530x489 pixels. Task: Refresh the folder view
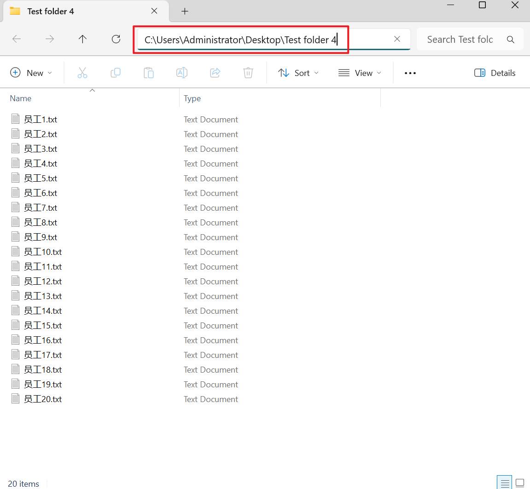point(116,39)
